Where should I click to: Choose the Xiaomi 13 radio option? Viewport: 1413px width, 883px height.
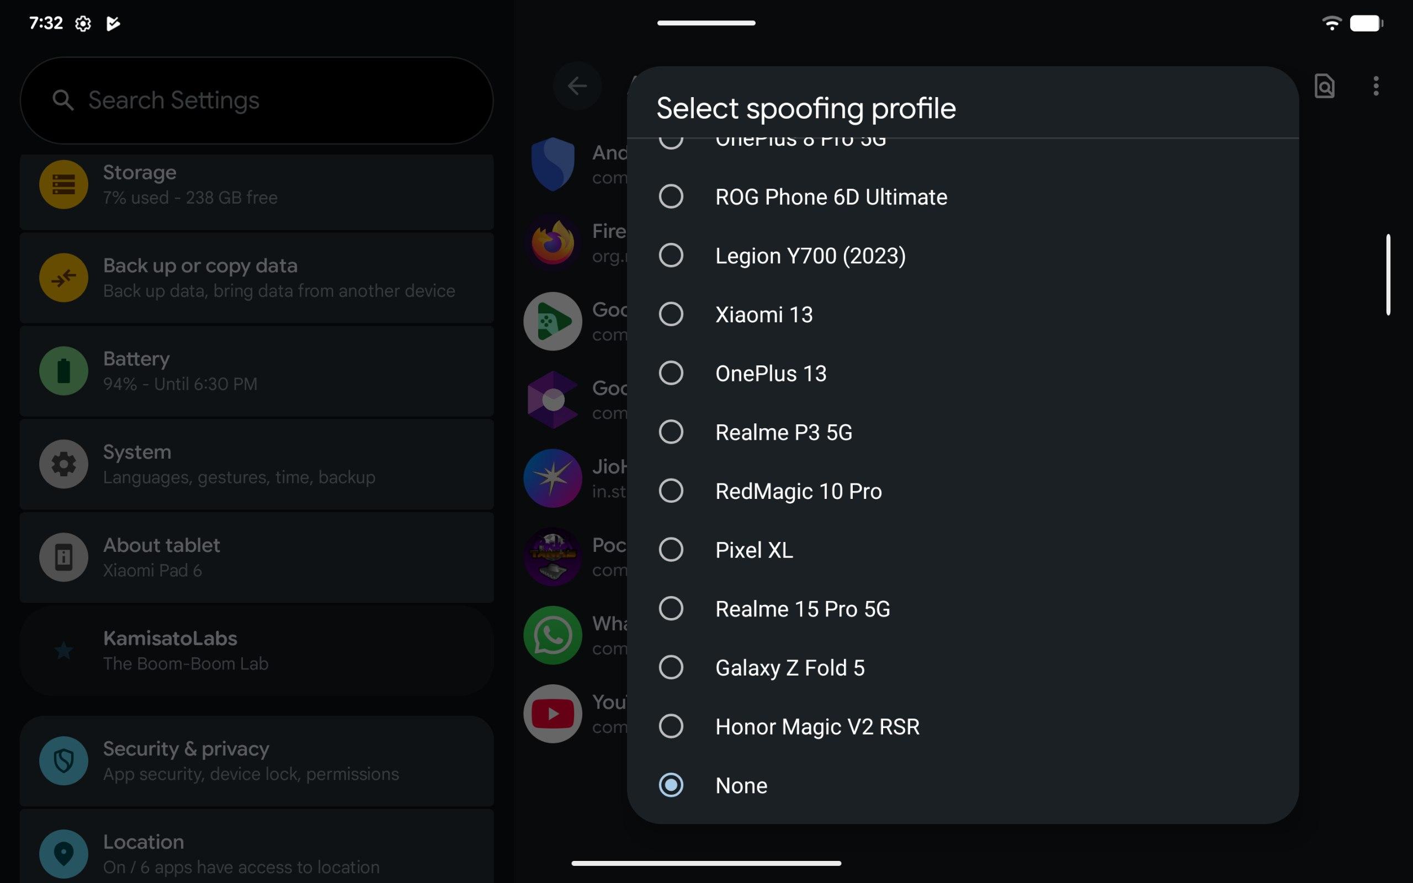point(671,314)
